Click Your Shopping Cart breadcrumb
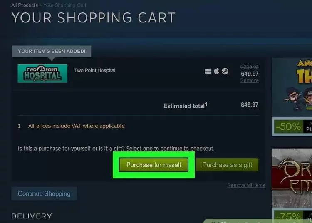Viewport: 312px width, 223px height. pos(64,5)
